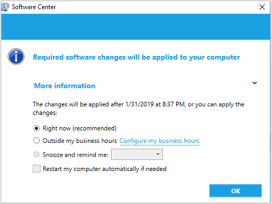
Task: Click the snooze dropdown arrow
Action: point(158,154)
